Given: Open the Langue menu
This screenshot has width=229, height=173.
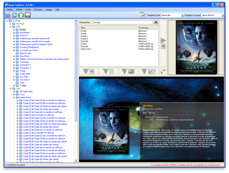Looking at the screenshot, I should pos(49,9).
